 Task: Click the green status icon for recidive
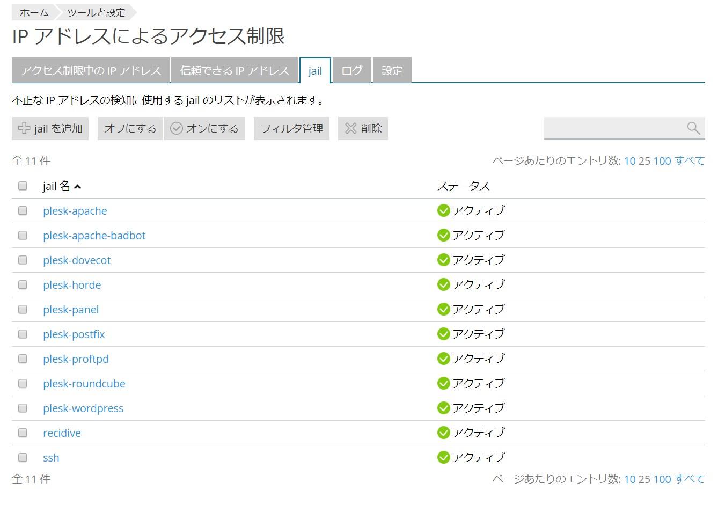[444, 433]
